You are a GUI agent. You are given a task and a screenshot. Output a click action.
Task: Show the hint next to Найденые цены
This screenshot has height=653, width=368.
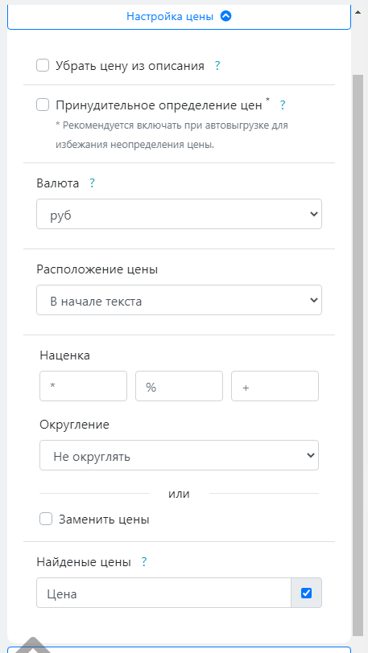[x=143, y=562]
